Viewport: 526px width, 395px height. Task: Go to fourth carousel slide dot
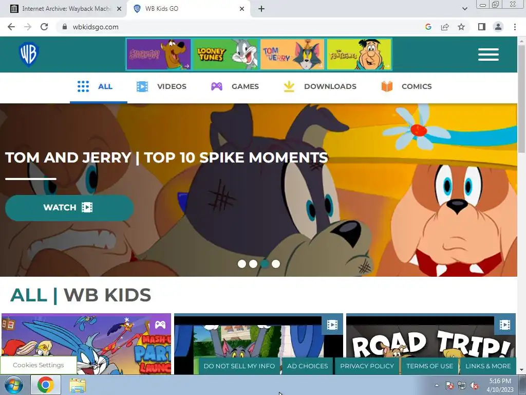(x=276, y=264)
